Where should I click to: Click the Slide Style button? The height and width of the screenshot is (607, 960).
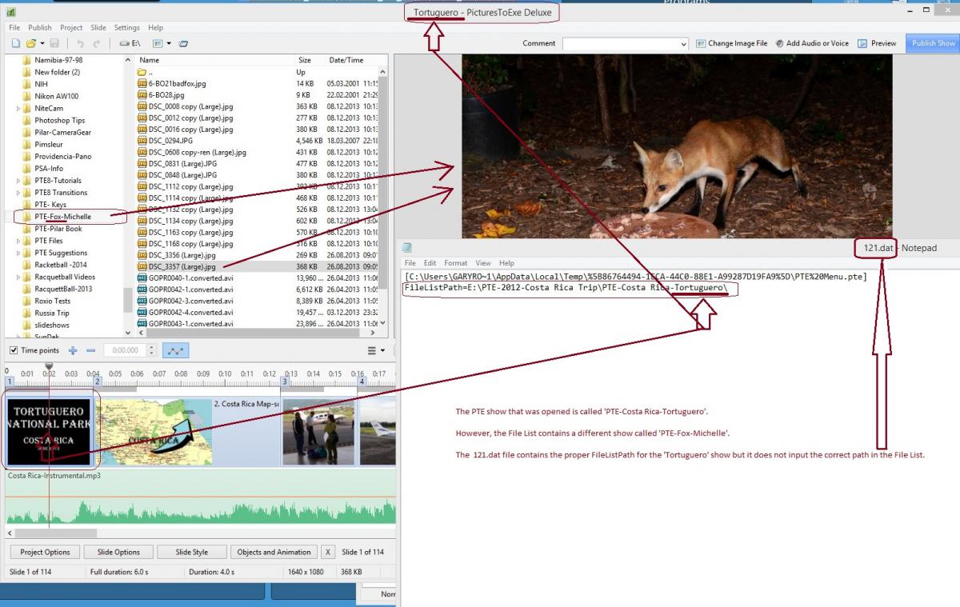pos(191,552)
